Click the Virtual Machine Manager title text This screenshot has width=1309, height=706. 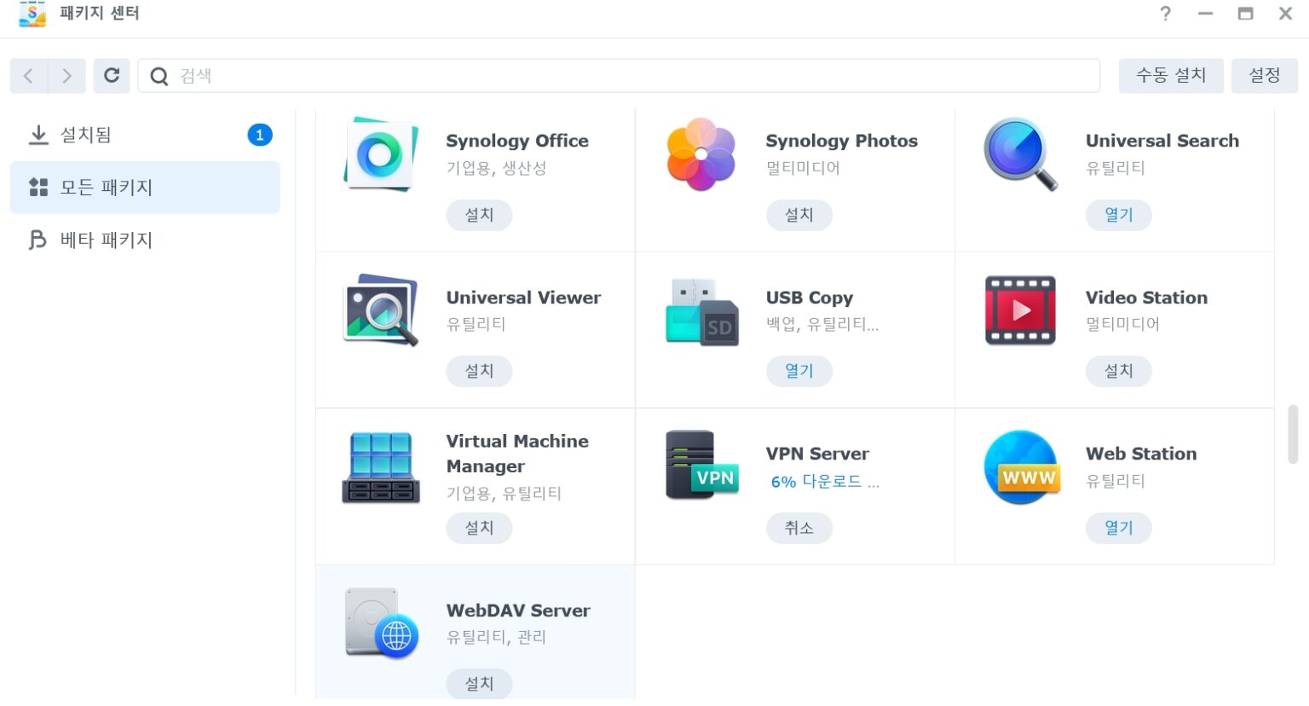pyautogui.click(x=517, y=454)
